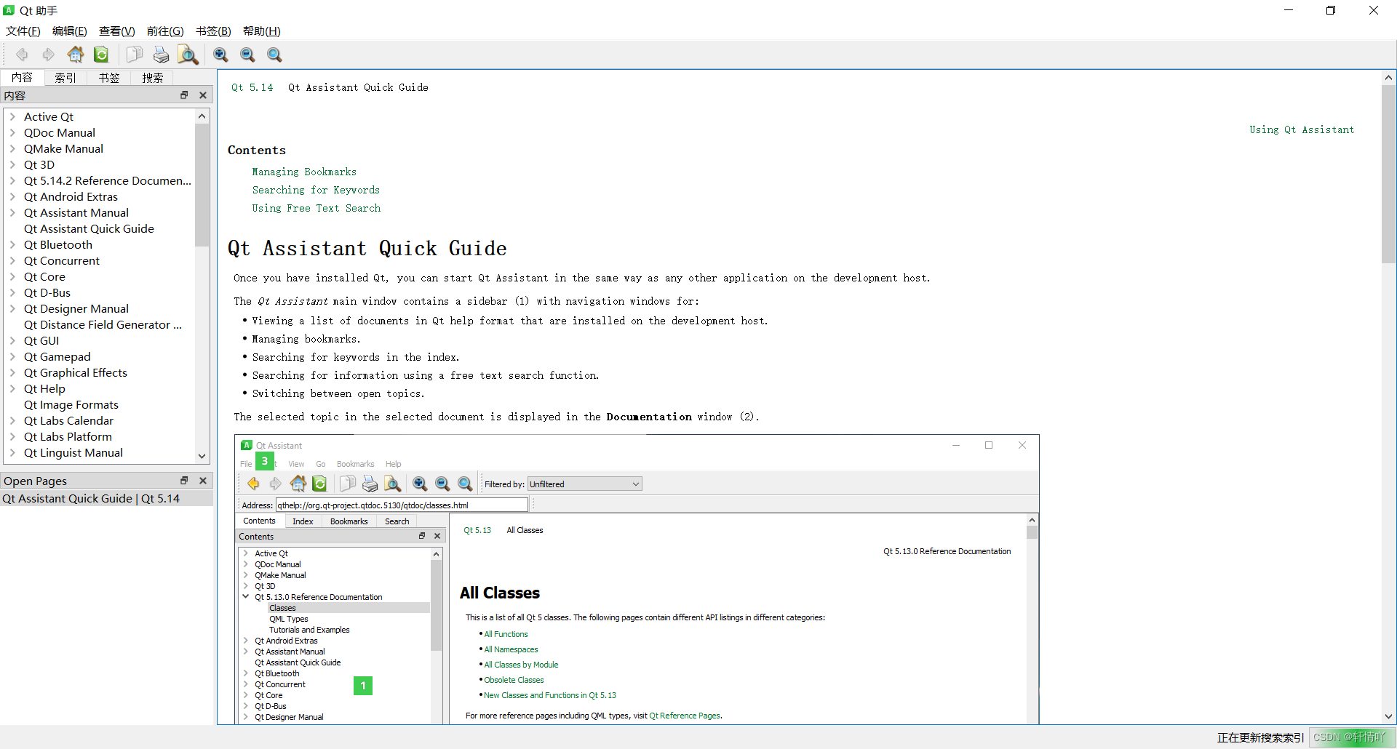Open the 查看(V) menu

pos(117,31)
